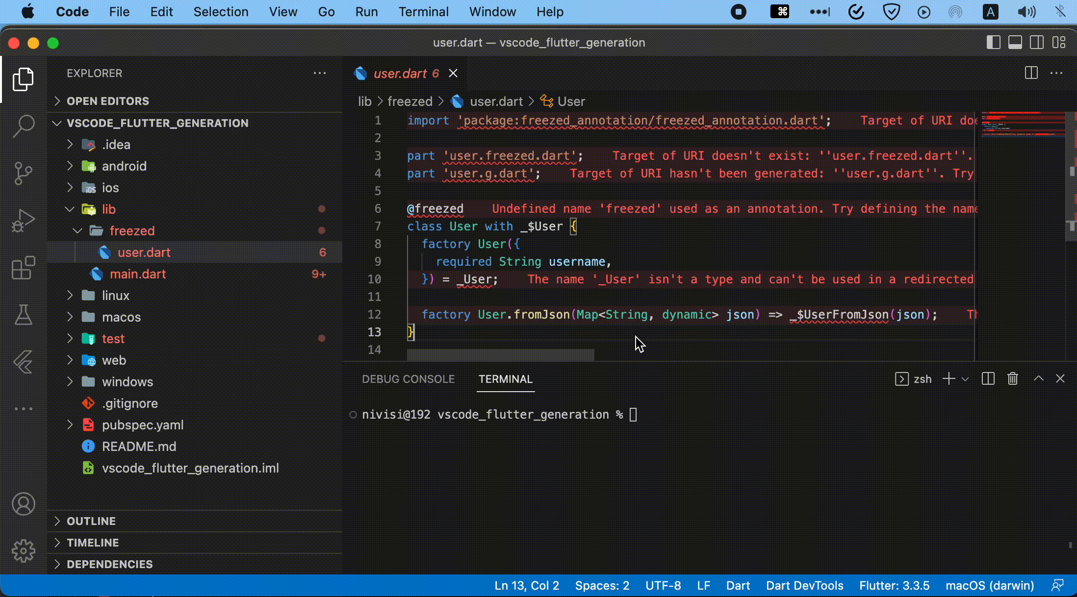Open the Testing flask view
The width and height of the screenshot is (1077, 597).
click(23, 315)
